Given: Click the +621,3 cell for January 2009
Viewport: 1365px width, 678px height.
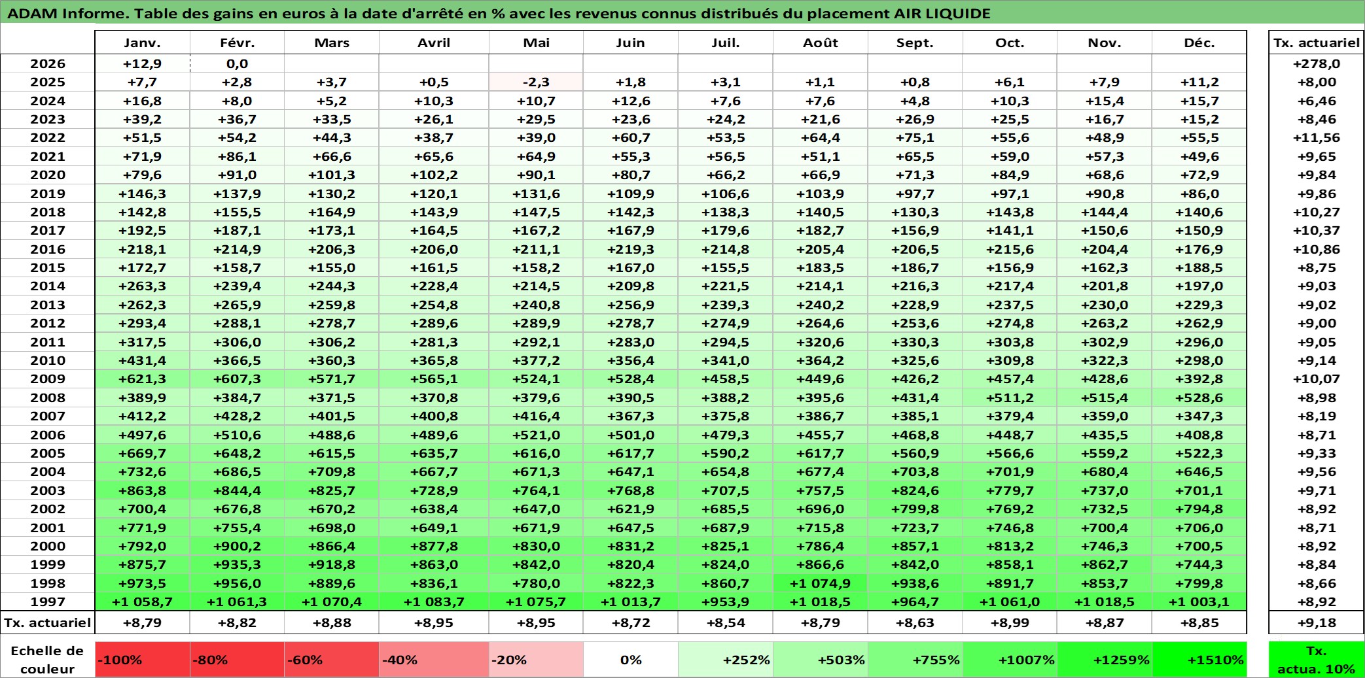Looking at the screenshot, I should [142, 379].
